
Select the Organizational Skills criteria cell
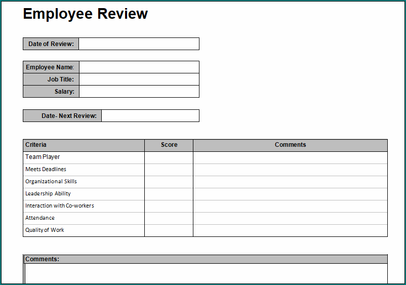click(84, 182)
